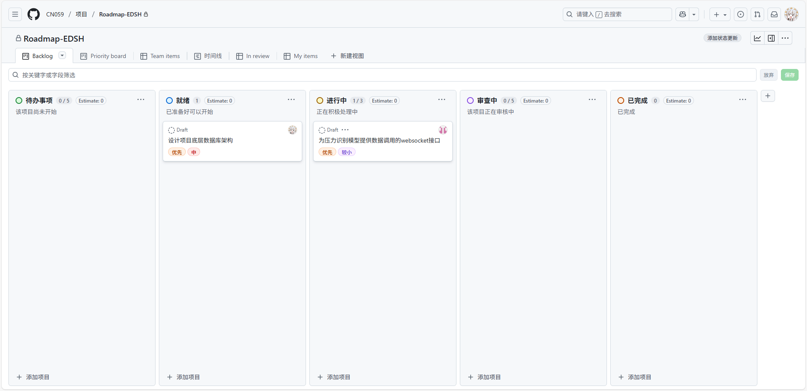Open the issues icon in header

point(741,14)
